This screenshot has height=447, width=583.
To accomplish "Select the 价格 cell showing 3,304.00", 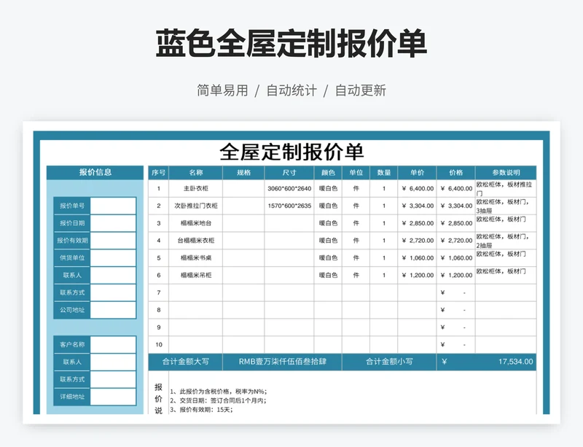I will click(x=456, y=206).
